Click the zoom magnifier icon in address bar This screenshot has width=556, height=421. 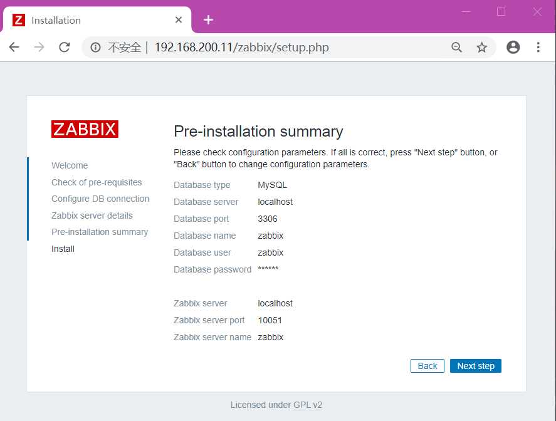[456, 47]
